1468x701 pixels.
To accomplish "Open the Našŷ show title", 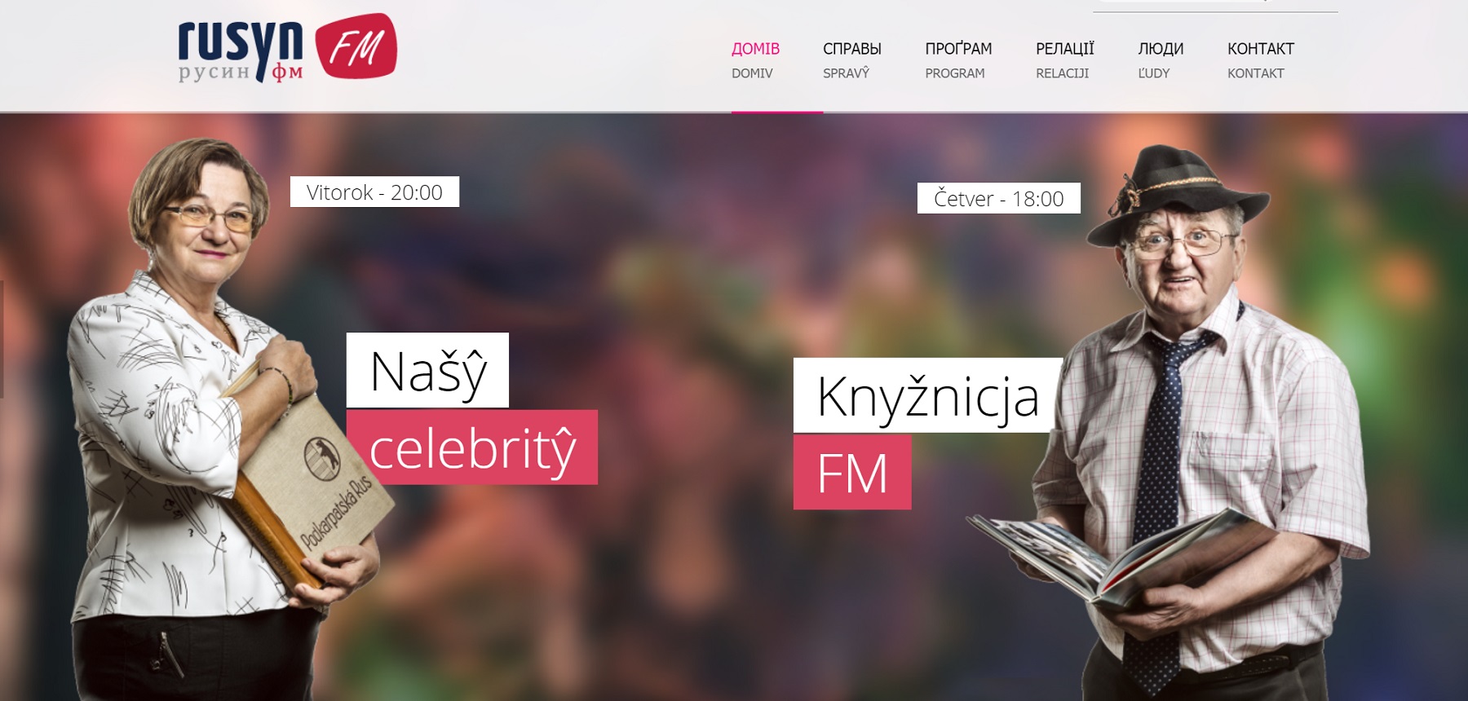I will [427, 370].
